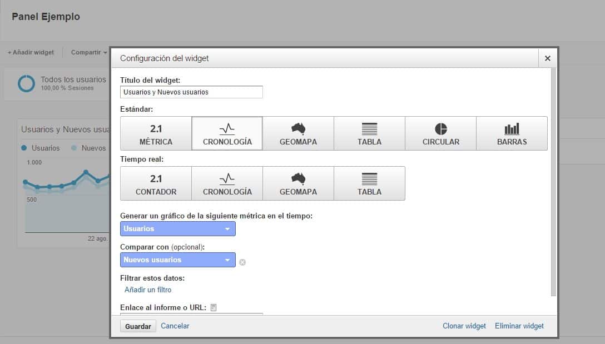Click Eliminar widget link
This screenshot has width=605, height=344.
pyautogui.click(x=519, y=326)
